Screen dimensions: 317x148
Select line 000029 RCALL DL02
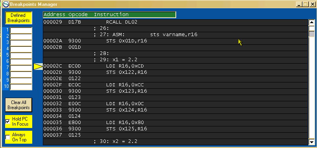tap(175, 22)
